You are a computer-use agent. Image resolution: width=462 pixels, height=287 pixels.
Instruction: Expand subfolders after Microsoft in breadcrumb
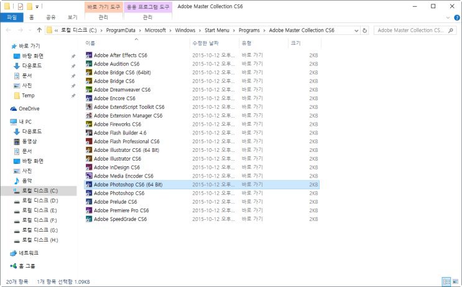[170, 31]
